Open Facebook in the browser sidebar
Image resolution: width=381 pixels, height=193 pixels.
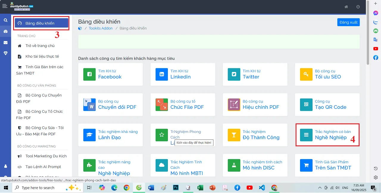click(x=376, y=57)
